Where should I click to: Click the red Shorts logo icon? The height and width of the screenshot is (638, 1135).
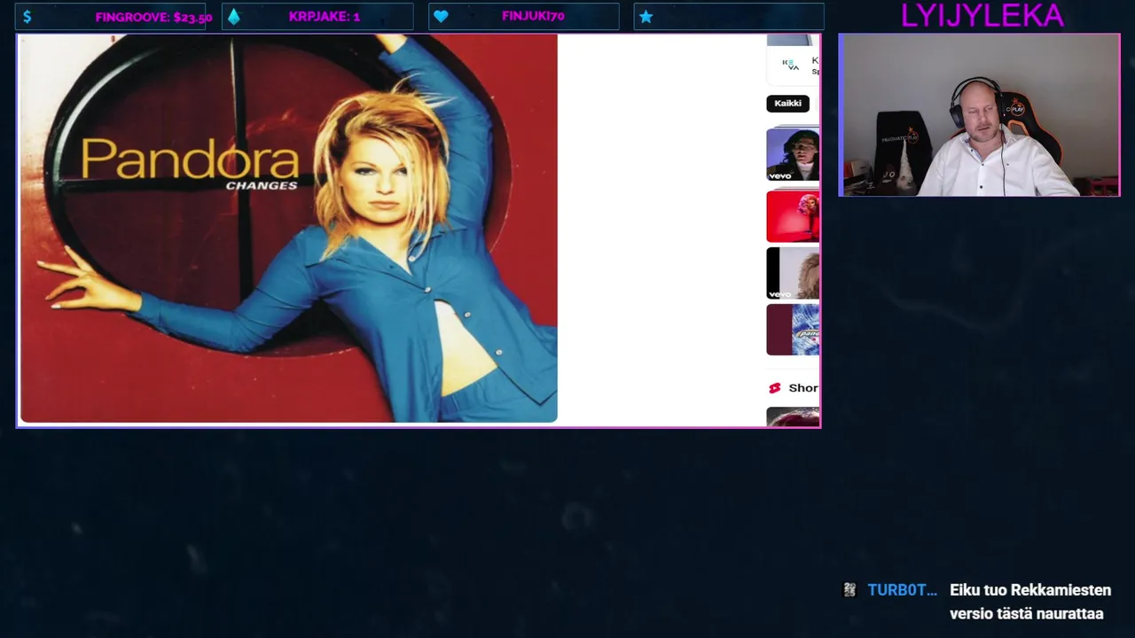(774, 388)
